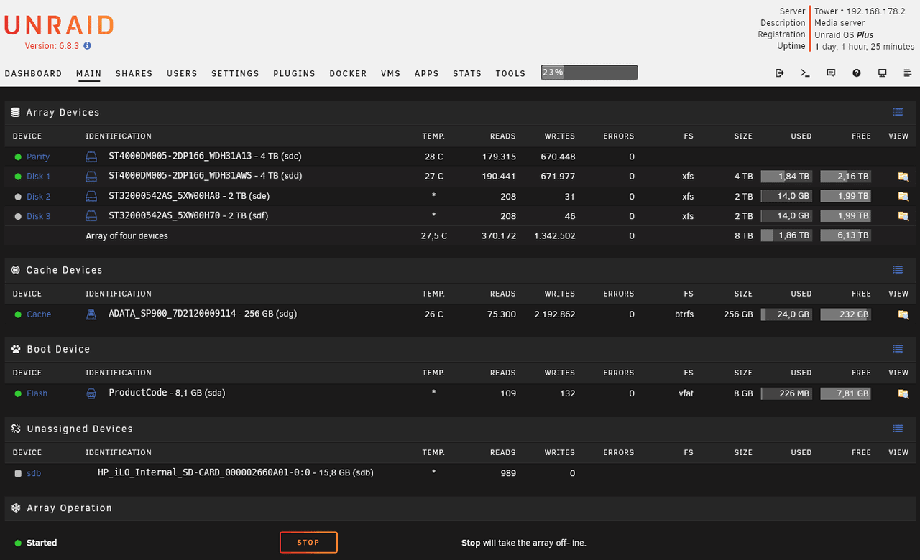Toggle the Array Devices view icon
Viewport: 920px width, 560px height.
coord(898,112)
